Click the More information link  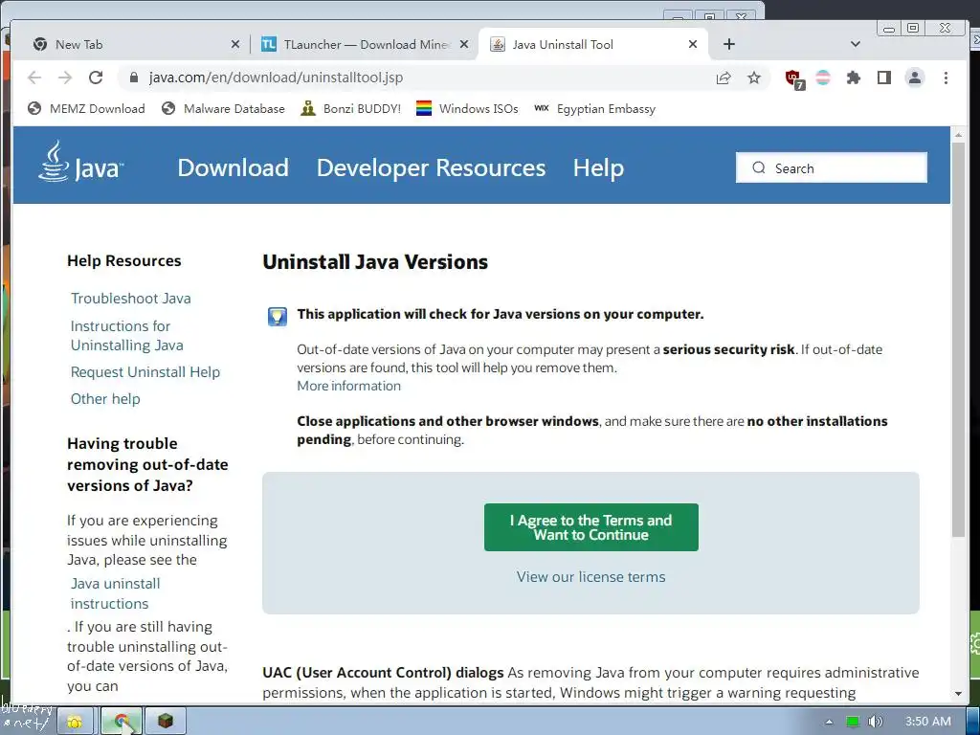[348, 386]
